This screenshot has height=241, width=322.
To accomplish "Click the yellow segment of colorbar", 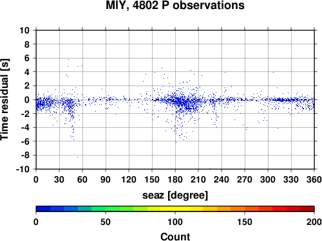I will [175, 209].
